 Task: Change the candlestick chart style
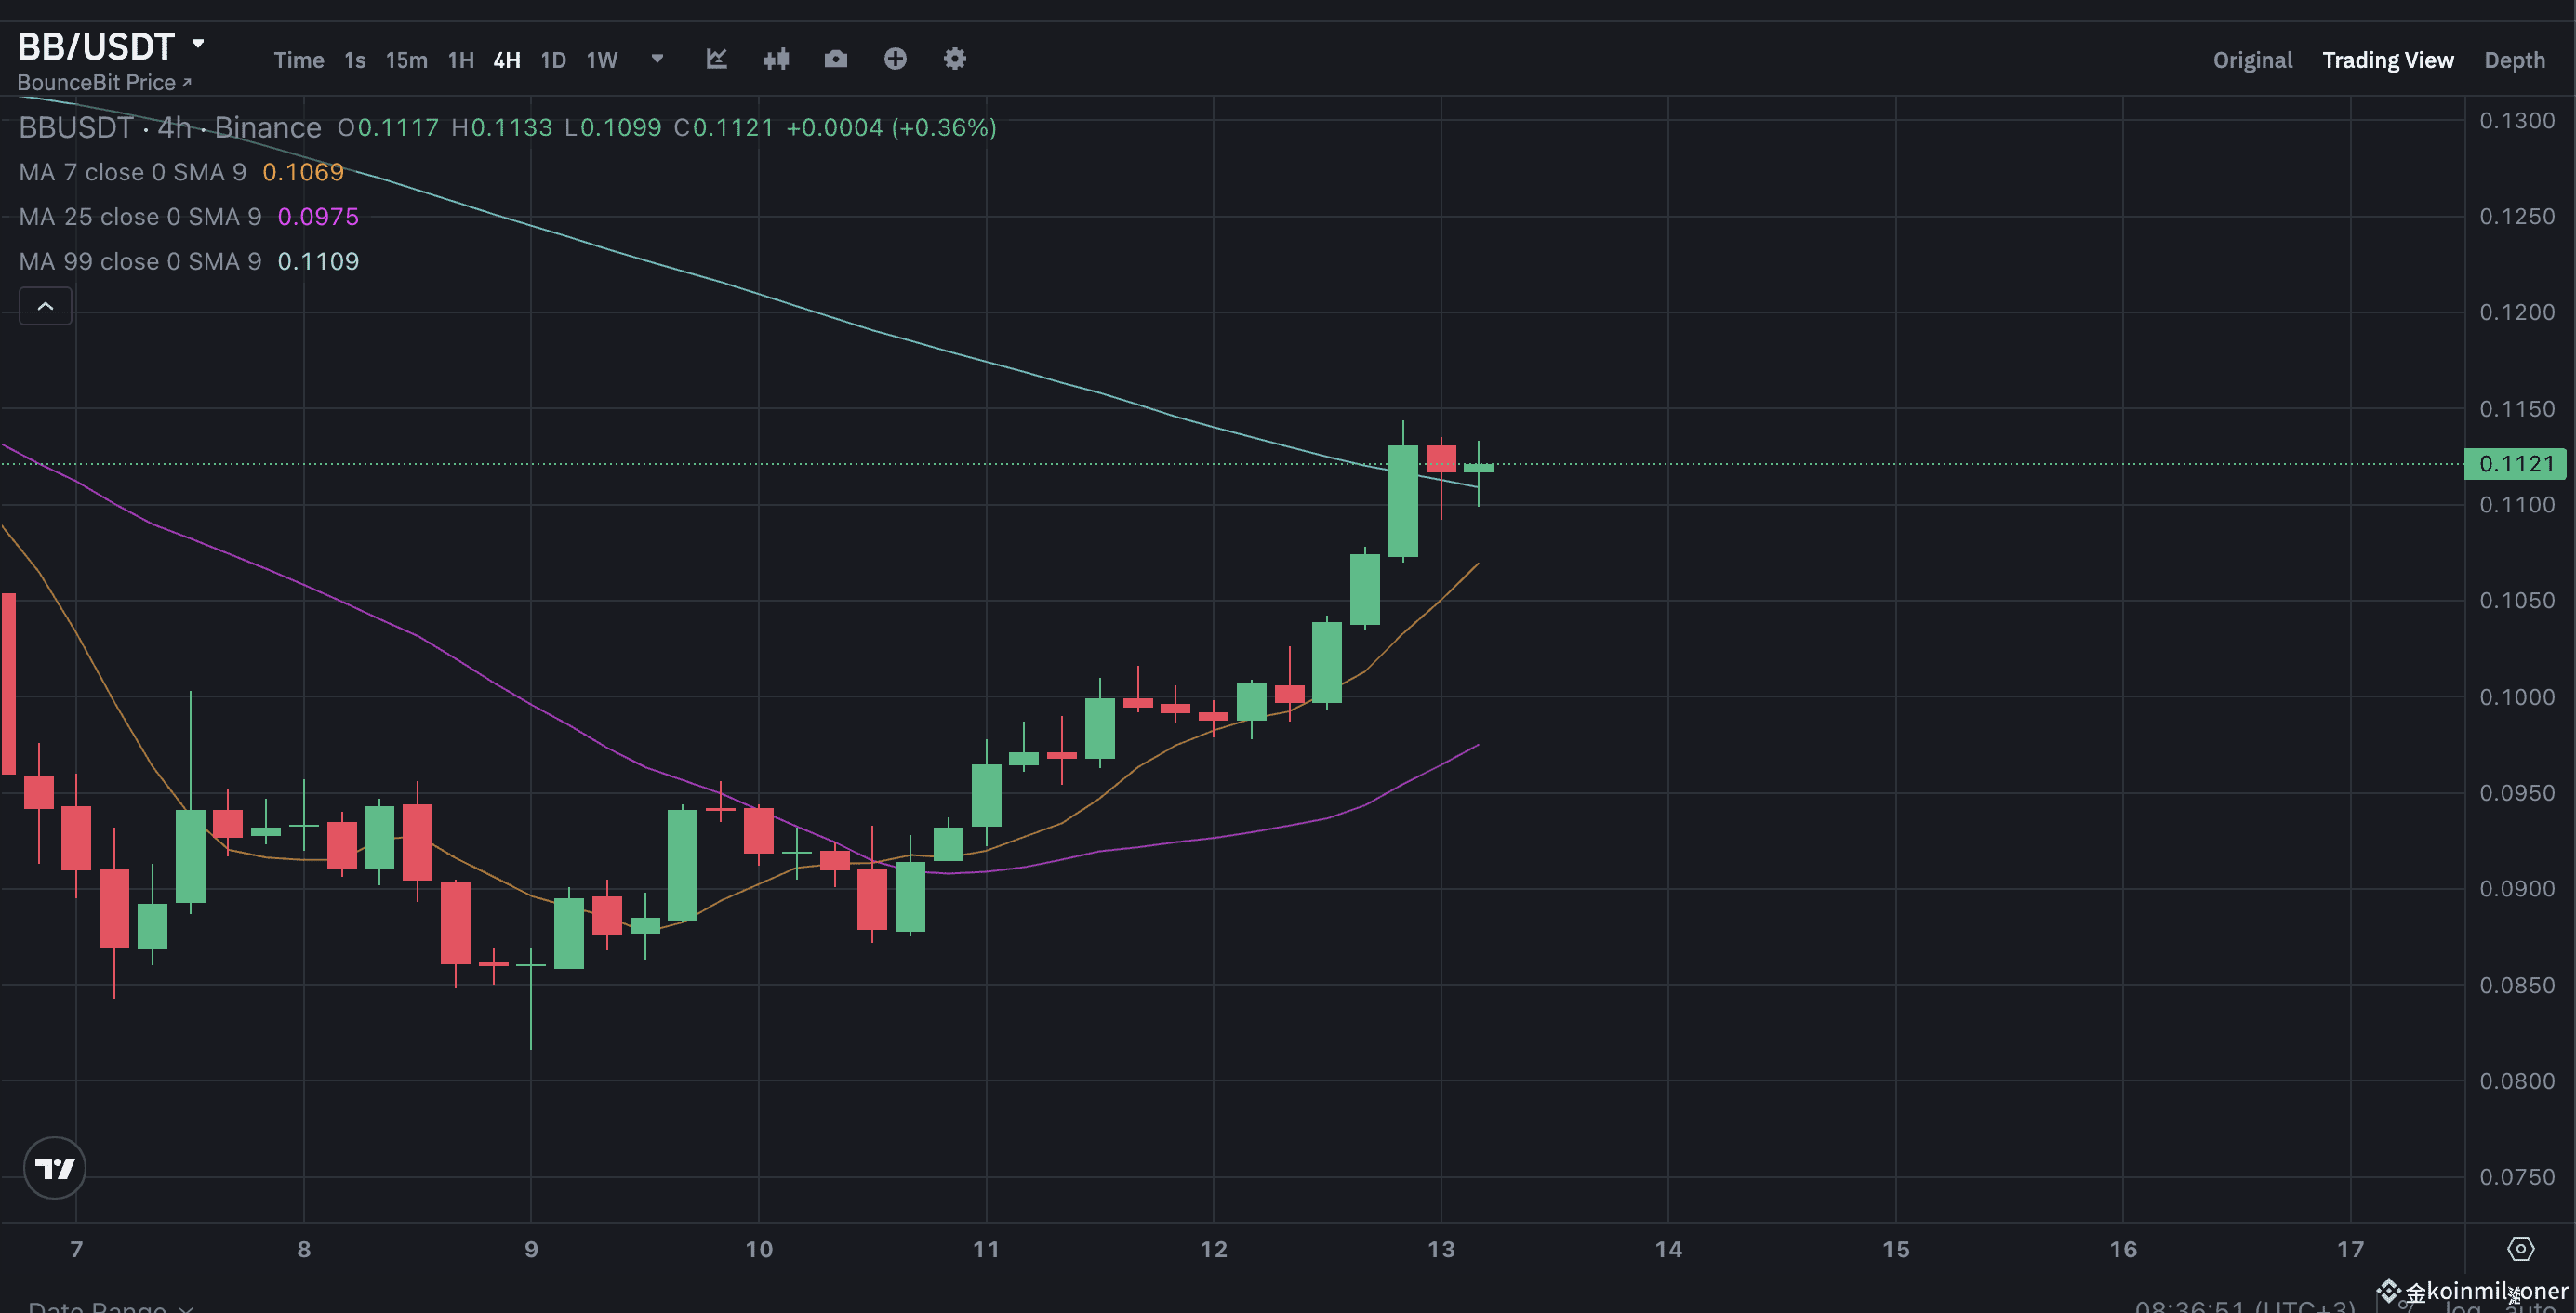(x=777, y=59)
